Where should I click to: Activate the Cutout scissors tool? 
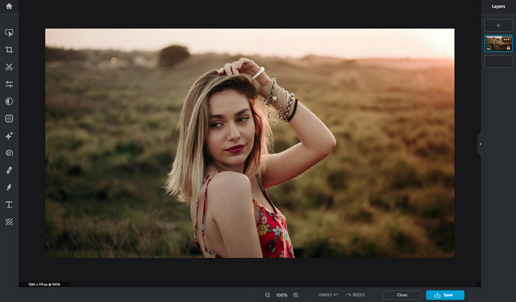click(x=9, y=67)
